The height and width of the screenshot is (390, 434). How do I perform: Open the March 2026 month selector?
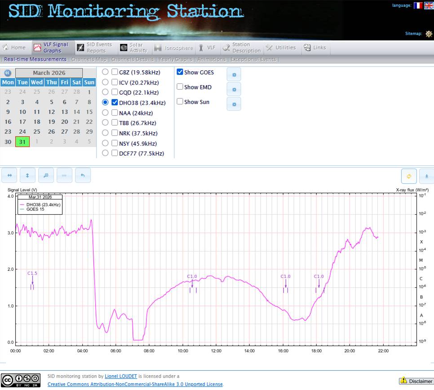(x=49, y=73)
